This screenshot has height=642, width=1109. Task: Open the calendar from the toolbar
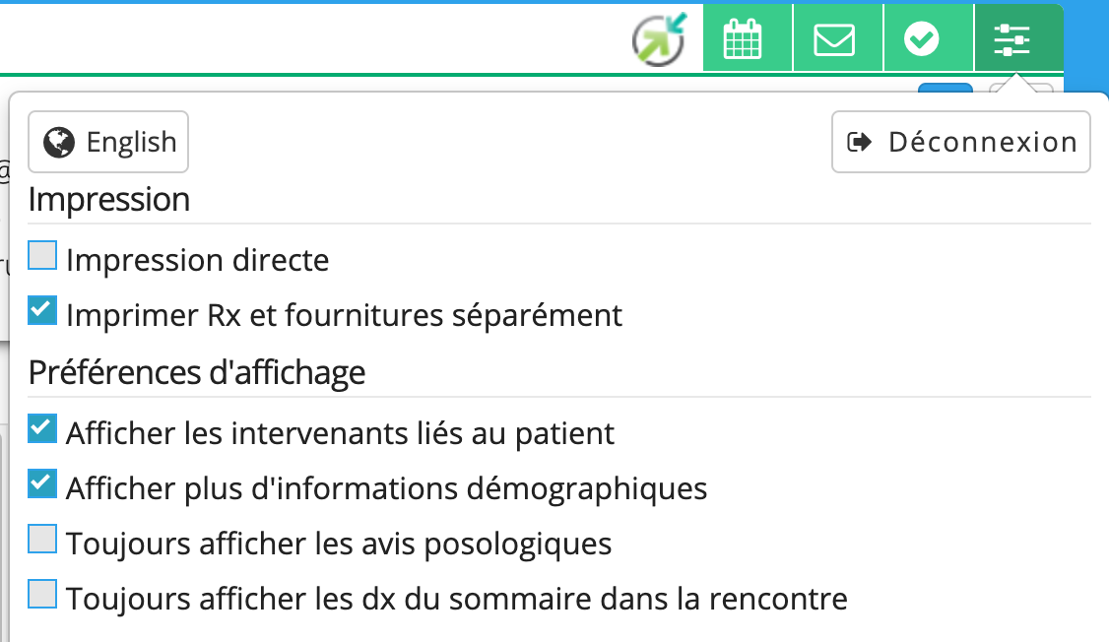pos(744,39)
